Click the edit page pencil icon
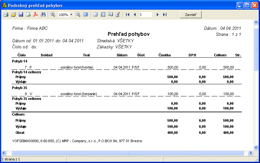The height and width of the screenshot is (163, 260). pyautogui.click(x=118, y=15)
